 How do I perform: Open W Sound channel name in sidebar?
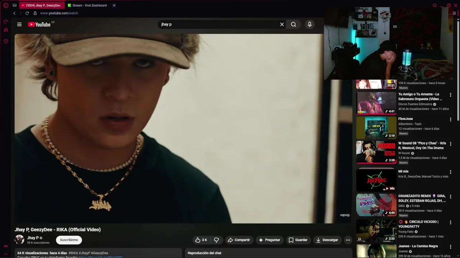click(x=404, y=153)
